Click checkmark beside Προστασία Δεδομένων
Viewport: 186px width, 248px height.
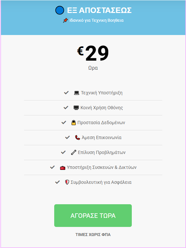64,123
